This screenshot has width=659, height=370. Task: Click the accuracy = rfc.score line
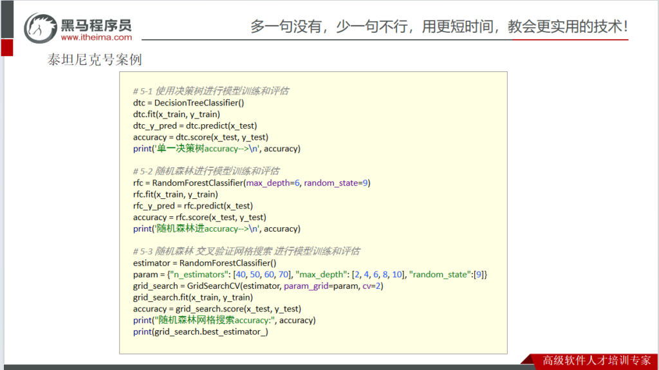[x=200, y=217]
